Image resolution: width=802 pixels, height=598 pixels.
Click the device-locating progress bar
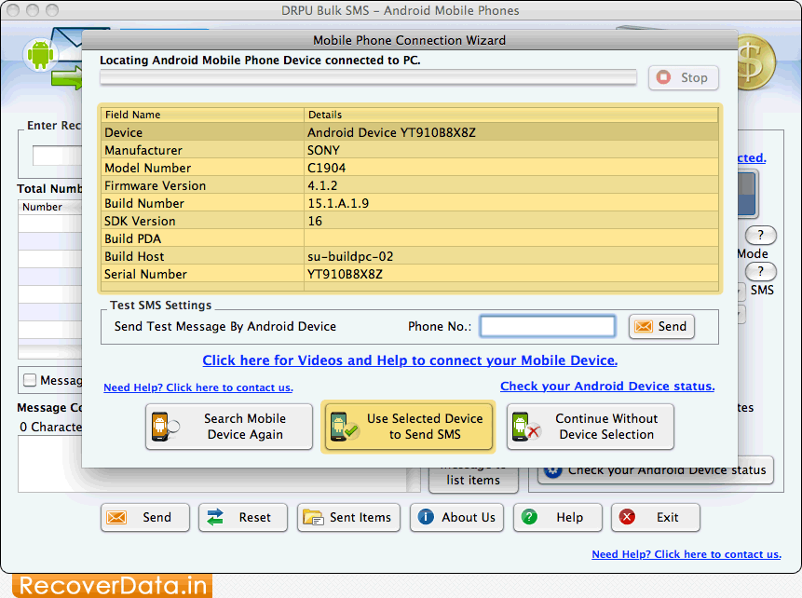pyautogui.click(x=368, y=77)
